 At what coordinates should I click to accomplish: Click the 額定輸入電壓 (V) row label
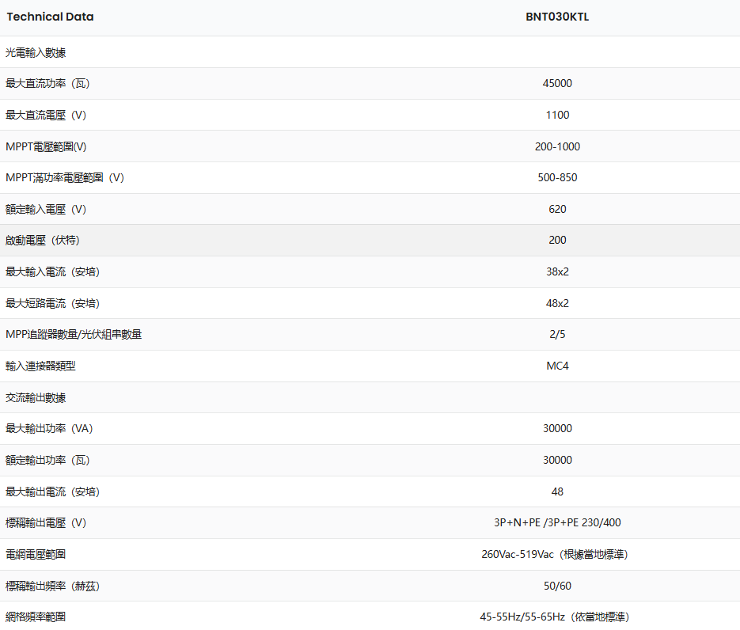[x=46, y=209]
